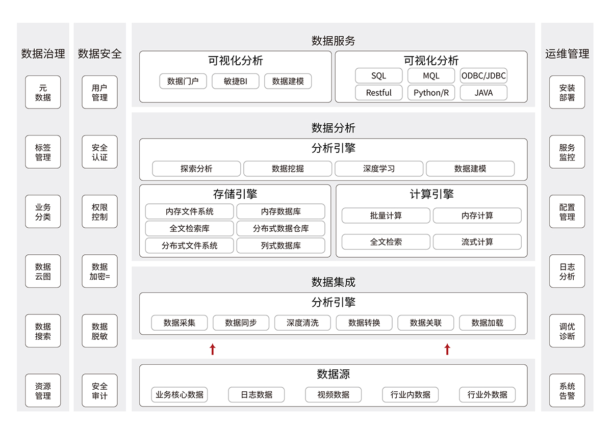Choose the 深度学习 box in 分析引擎
The height and width of the screenshot is (430, 612).
(x=379, y=169)
